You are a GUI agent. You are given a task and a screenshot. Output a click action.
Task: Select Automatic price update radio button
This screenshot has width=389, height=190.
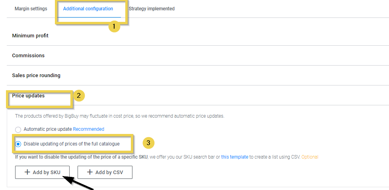click(x=18, y=129)
